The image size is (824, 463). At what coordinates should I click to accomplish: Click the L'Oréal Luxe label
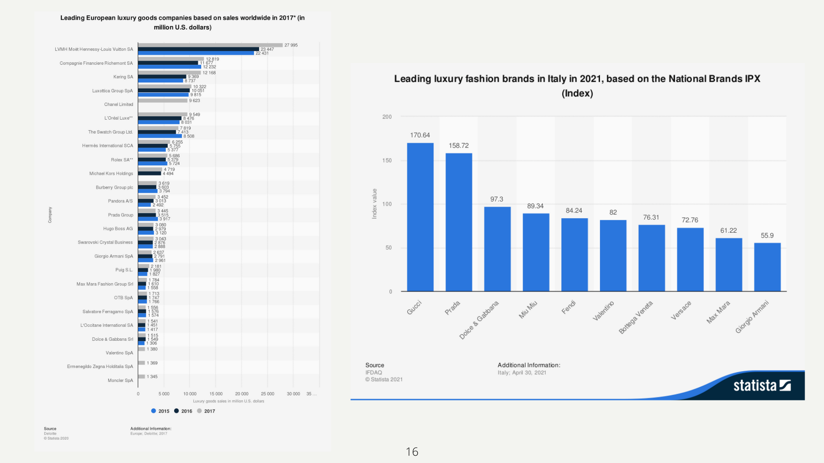coord(118,118)
